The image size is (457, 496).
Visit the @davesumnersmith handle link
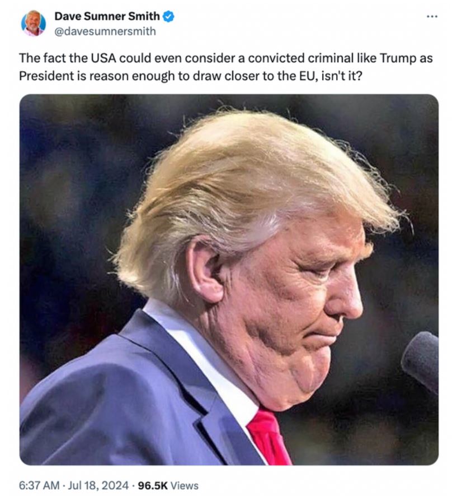tap(105, 31)
